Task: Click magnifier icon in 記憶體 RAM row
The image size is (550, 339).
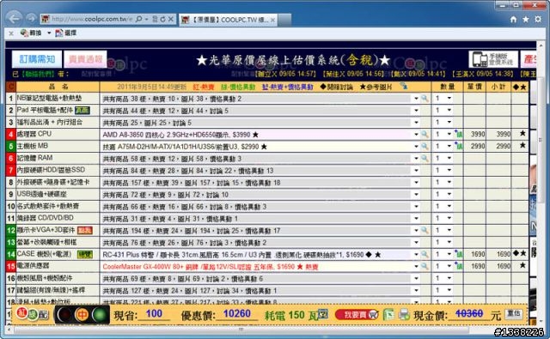Action: (425, 158)
